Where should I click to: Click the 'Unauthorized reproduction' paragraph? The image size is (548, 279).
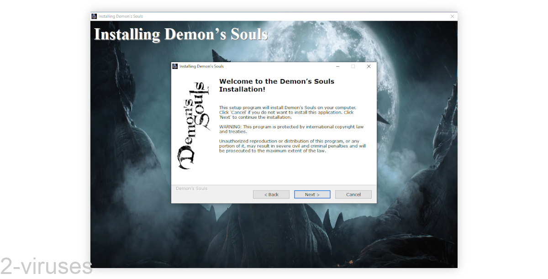click(292, 146)
